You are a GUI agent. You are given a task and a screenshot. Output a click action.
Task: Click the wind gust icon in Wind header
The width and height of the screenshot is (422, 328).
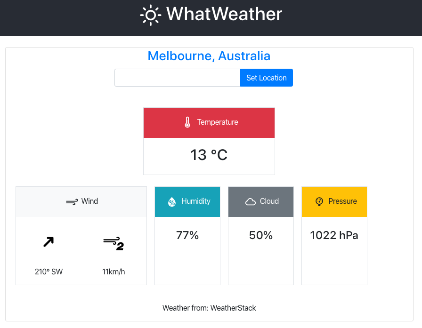(71, 201)
